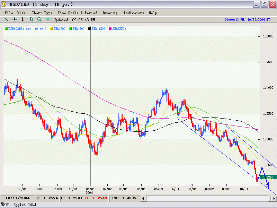This screenshot has width=277, height=208.
Task: Click the application logo in title bar
Action: pos(4,4)
